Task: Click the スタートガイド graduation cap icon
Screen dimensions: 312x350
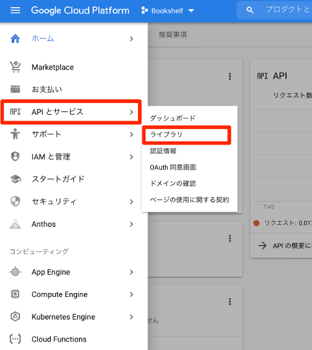Action: coord(15,179)
